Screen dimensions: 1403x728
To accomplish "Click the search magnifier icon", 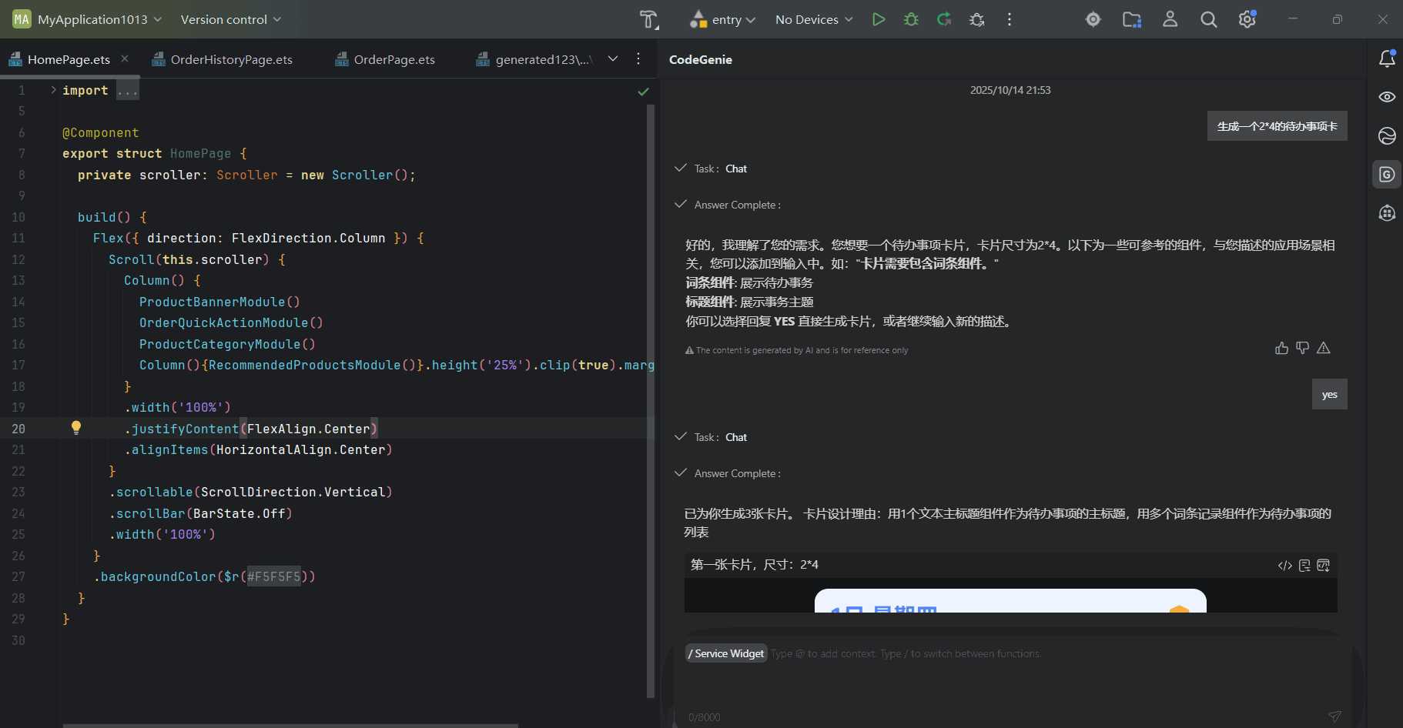I will 1208,19.
